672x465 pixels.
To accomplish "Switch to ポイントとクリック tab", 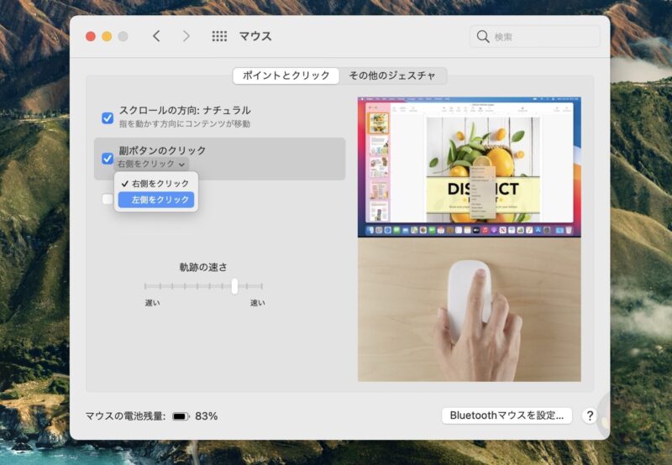I will [286, 76].
